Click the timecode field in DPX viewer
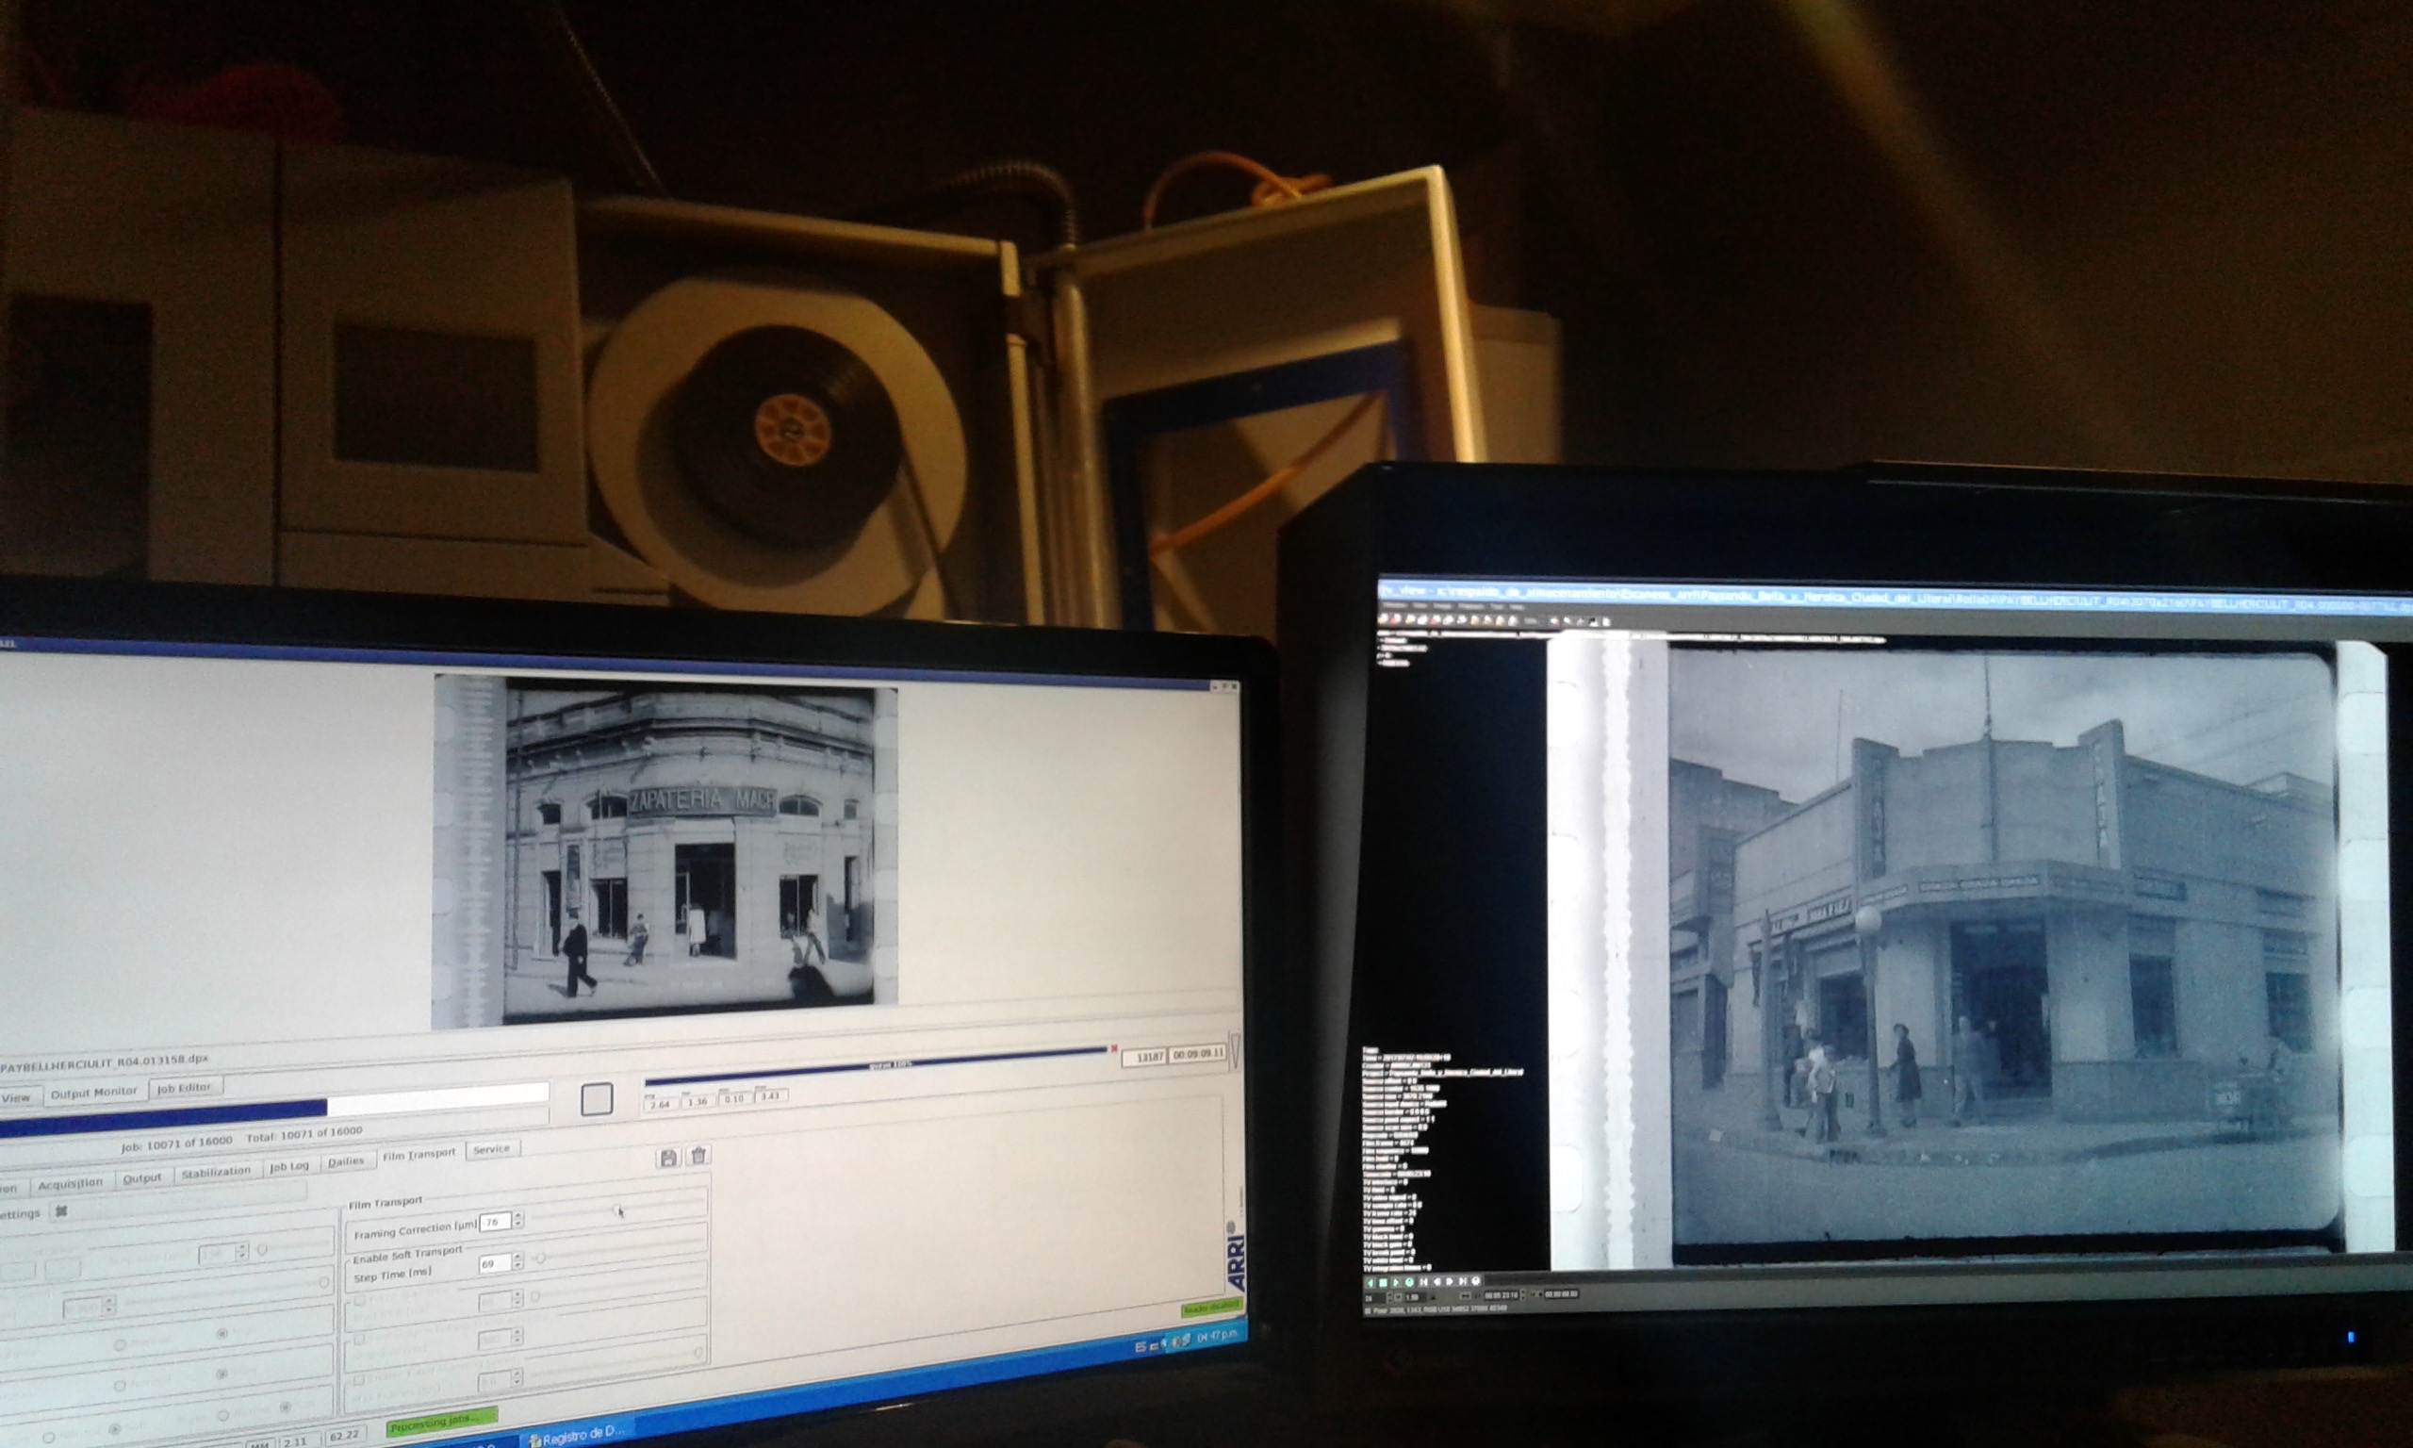Screen dimensions: 2413x1448 coord(1502,1294)
